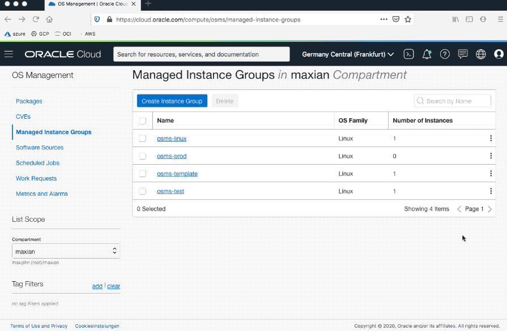The width and height of the screenshot is (507, 331).
Task: Tick the checkbox for osms-template
Action: click(143, 174)
